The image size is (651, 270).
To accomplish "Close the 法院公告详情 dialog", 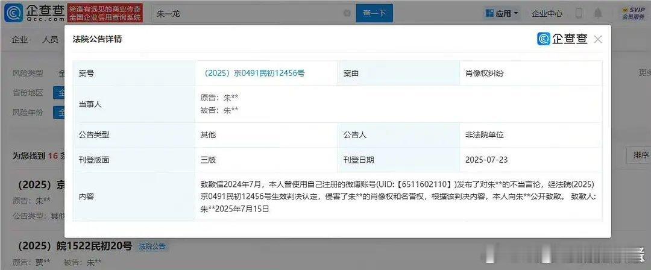I will coord(598,39).
